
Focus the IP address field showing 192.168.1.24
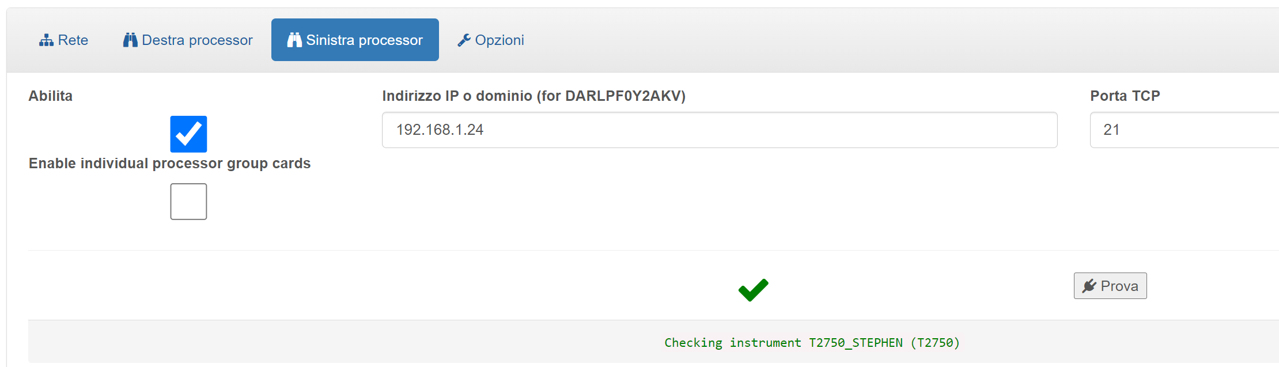(720, 130)
